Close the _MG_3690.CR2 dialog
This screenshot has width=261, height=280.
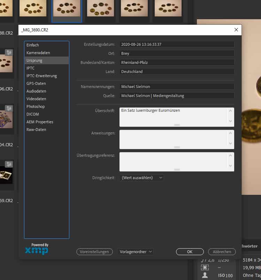(236, 30)
